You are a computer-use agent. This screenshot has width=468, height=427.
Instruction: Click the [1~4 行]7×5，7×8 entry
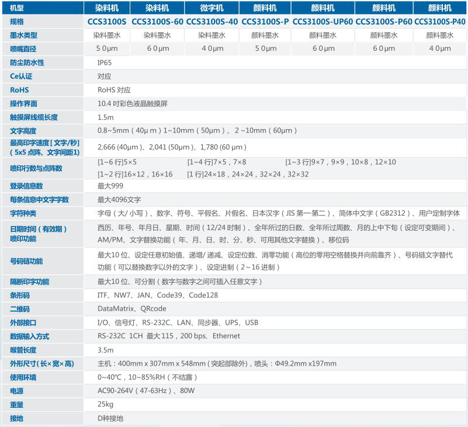click(217, 162)
